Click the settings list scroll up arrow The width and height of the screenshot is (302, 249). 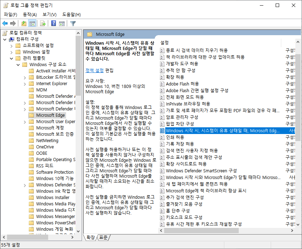tap(298, 42)
